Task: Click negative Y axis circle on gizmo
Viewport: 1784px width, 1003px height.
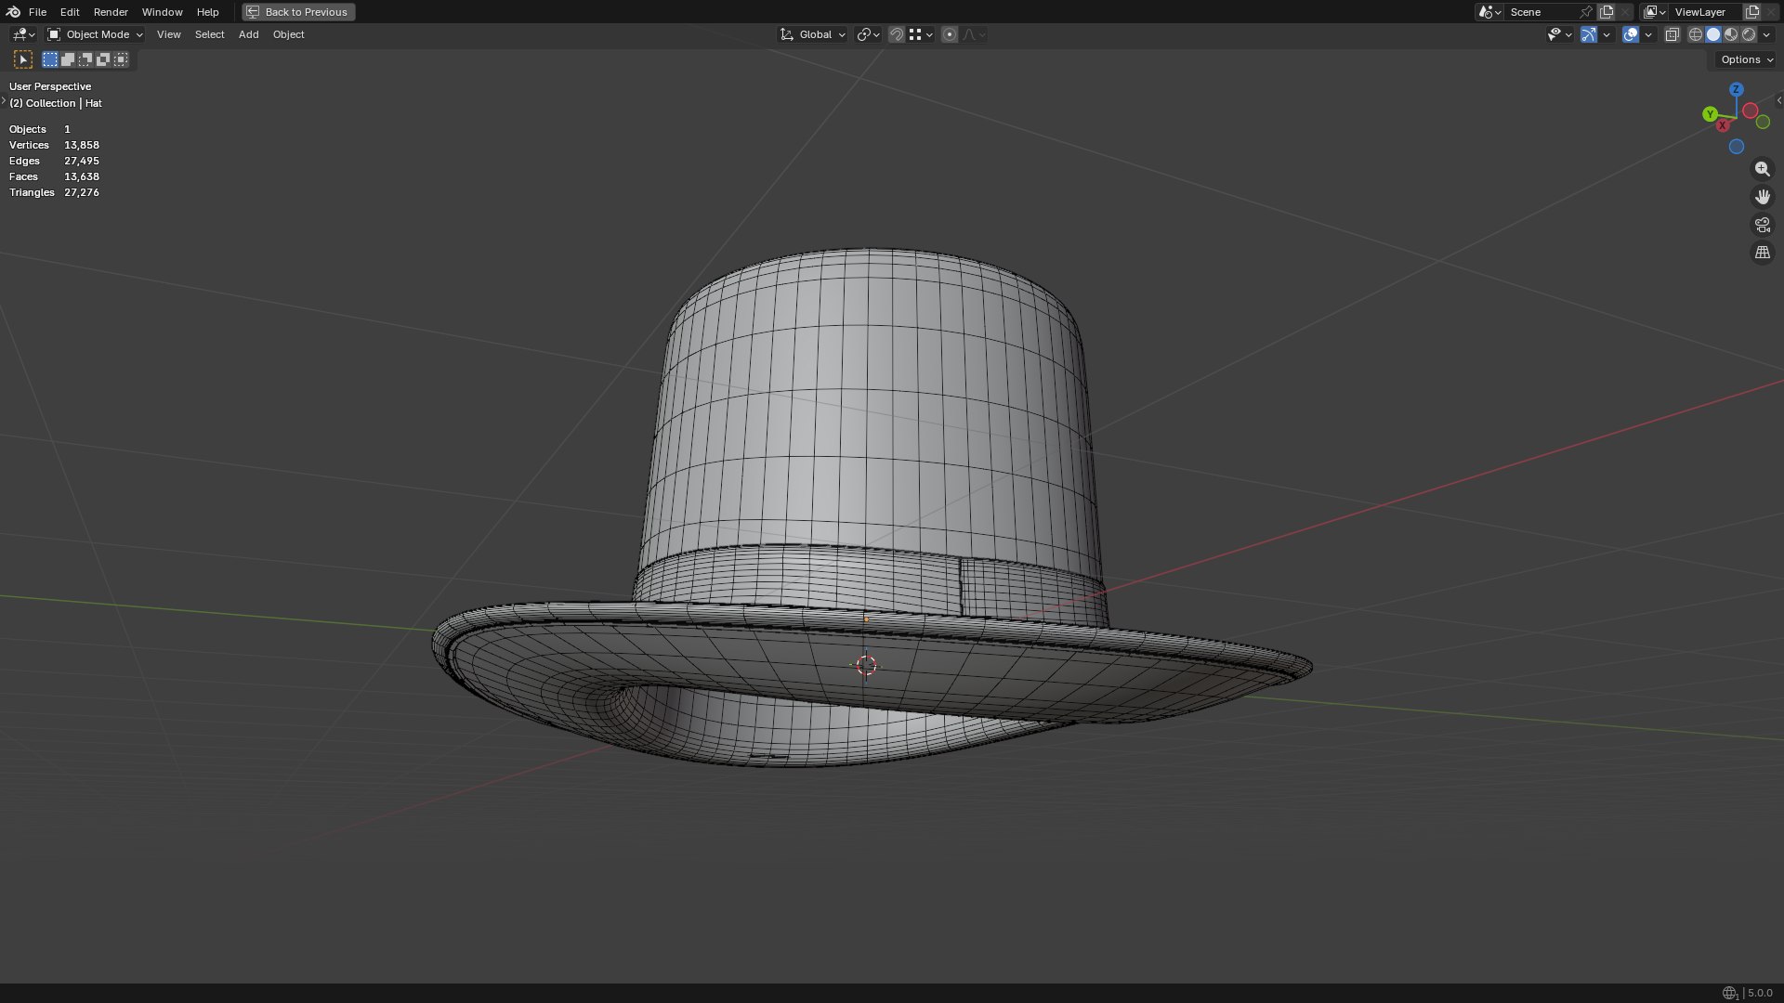Action: coord(1763,123)
